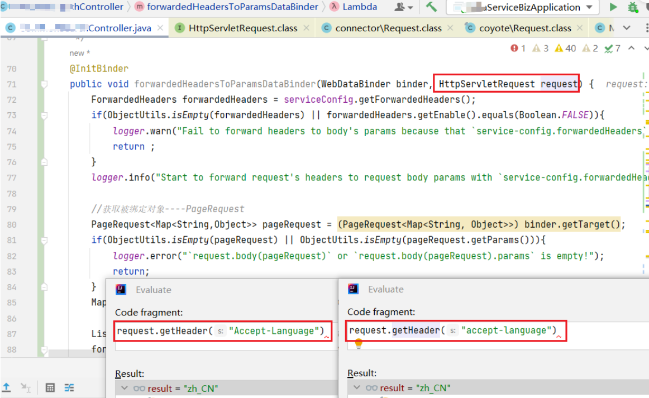
Task: Run the application with the green play button
Action: (x=613, y=7)
